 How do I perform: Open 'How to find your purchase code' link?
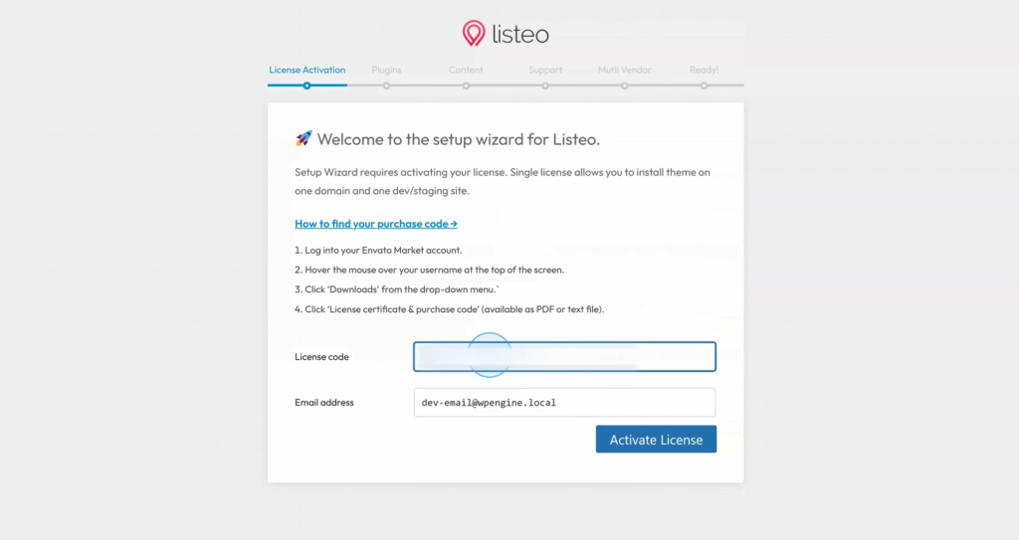(x=376, y=224)
